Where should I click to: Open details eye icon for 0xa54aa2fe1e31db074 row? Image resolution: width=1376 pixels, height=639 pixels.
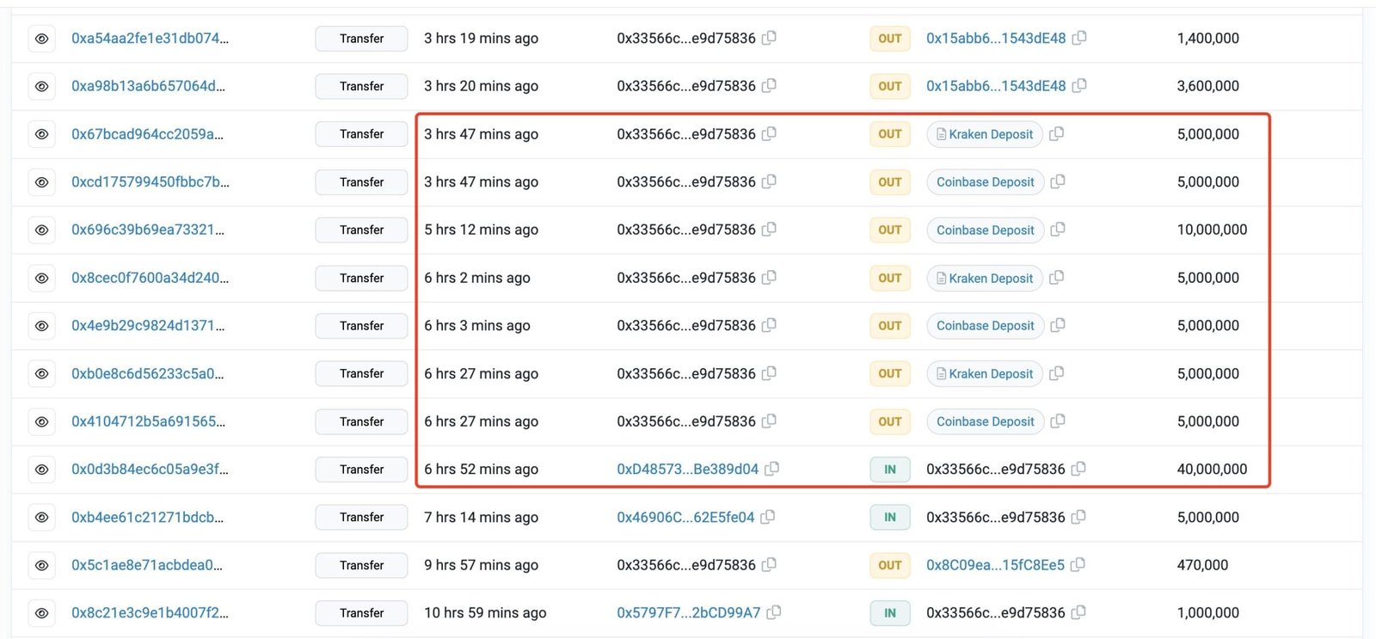pyautogui.click(x=41, y=39)
